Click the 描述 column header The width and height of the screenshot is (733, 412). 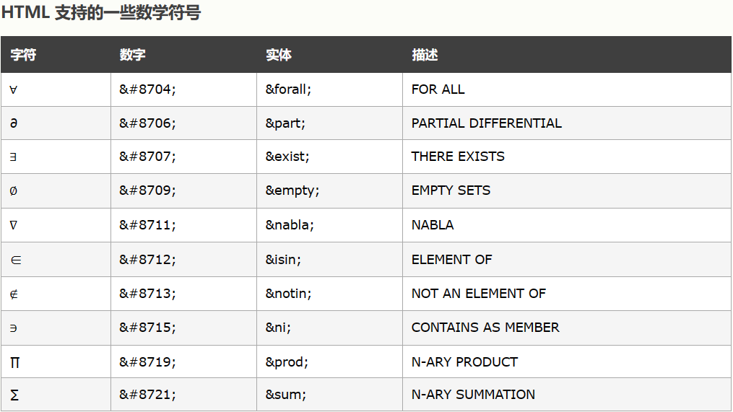[425, 55]
